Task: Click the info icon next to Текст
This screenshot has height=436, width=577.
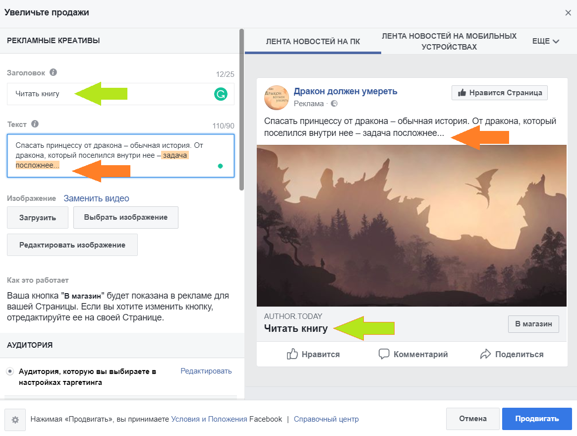Action: click(x=35, y=124)
